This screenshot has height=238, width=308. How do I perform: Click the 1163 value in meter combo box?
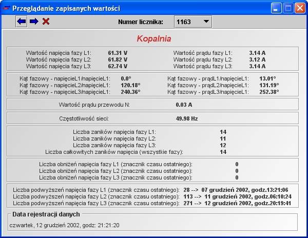point(185,22)
